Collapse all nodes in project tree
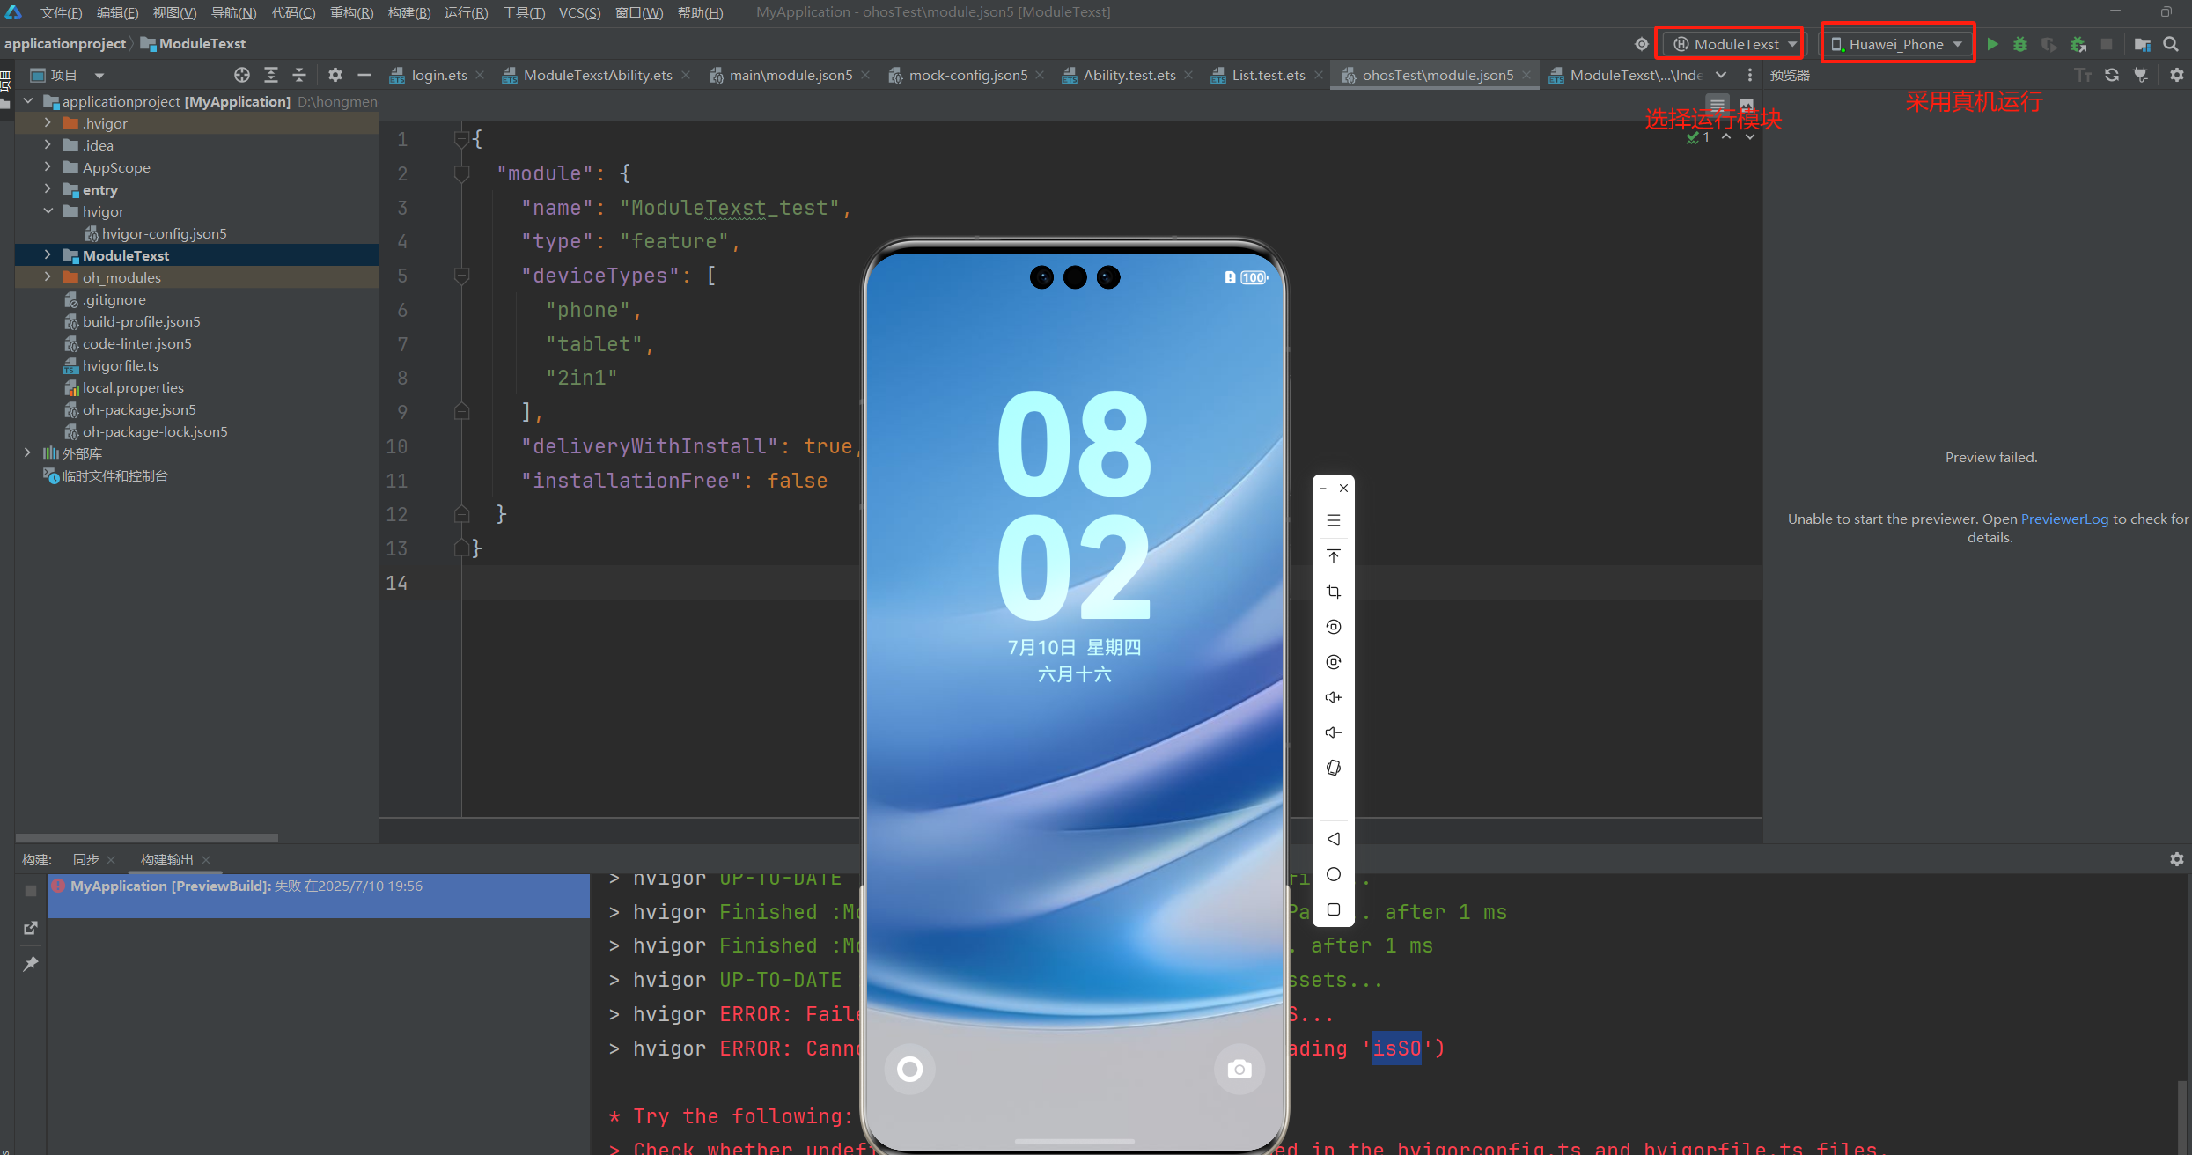Viewport: 2192px width, 1155px height. pos(299,75)
